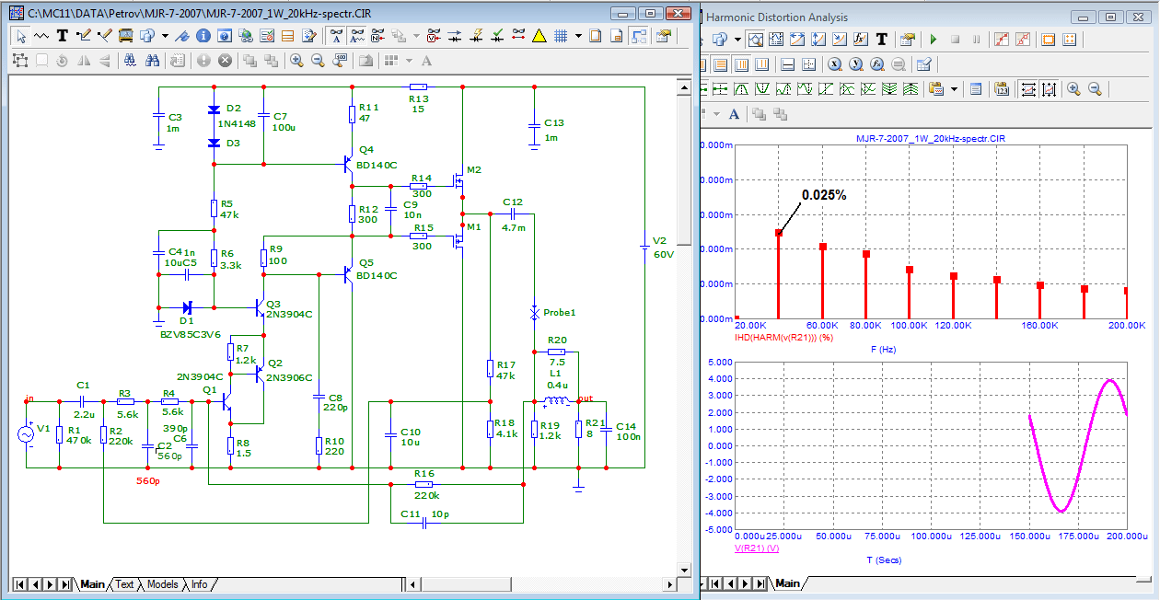Run the analysis with green play button
The image size is (1160, 600).
click(x=934, y=40)
